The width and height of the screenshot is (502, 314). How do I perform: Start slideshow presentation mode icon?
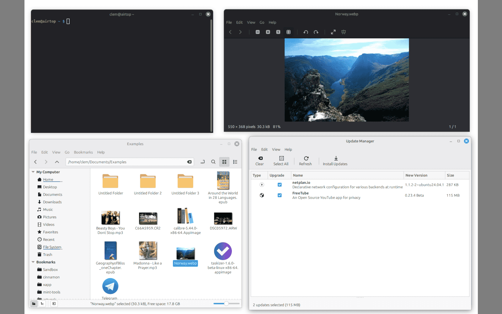(344, 32)
